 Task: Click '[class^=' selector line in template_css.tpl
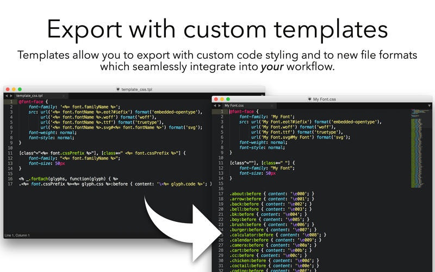102,153
